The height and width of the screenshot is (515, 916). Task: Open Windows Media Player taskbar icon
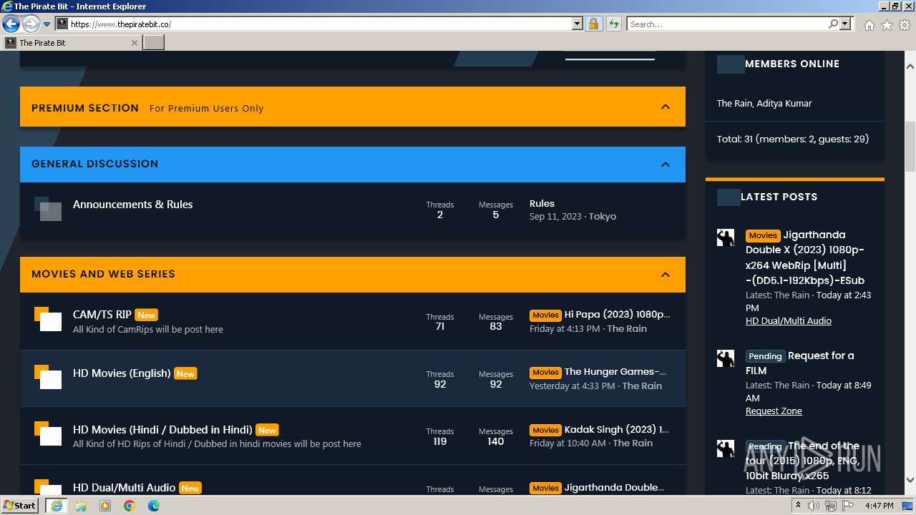105,506
